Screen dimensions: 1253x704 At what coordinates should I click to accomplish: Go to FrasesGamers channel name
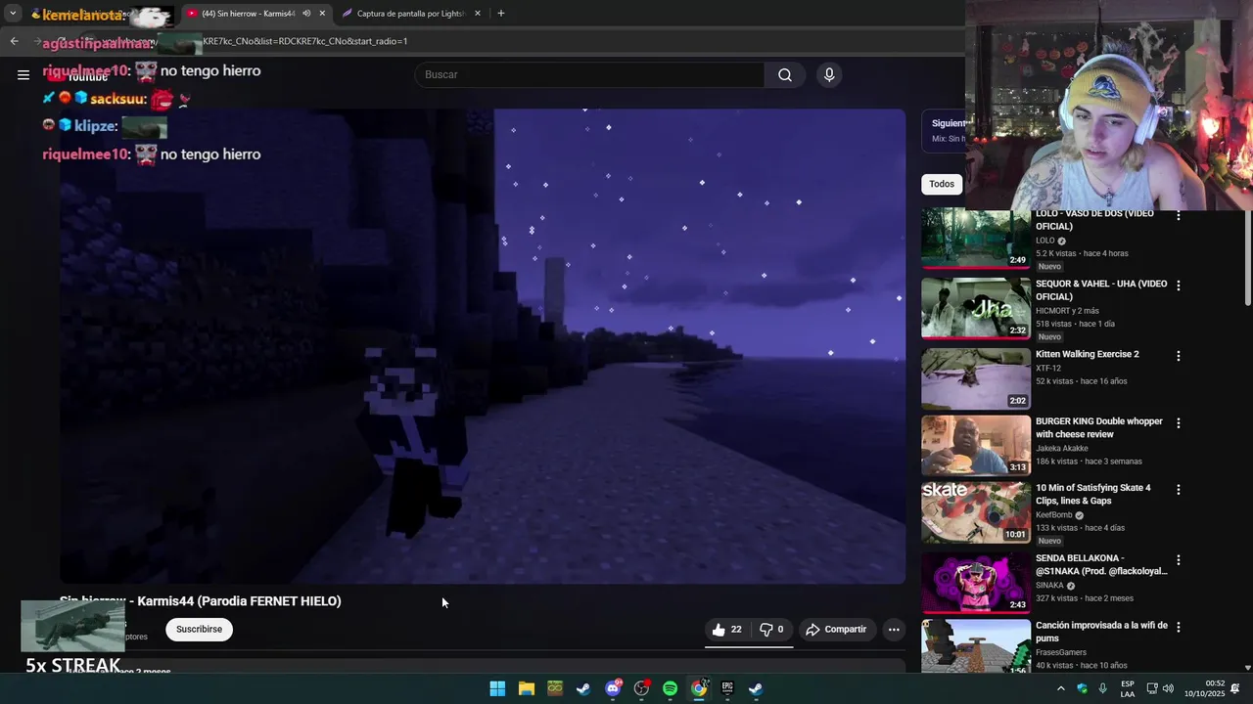coord(1061,652)
